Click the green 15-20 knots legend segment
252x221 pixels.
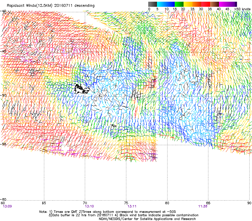179,4
